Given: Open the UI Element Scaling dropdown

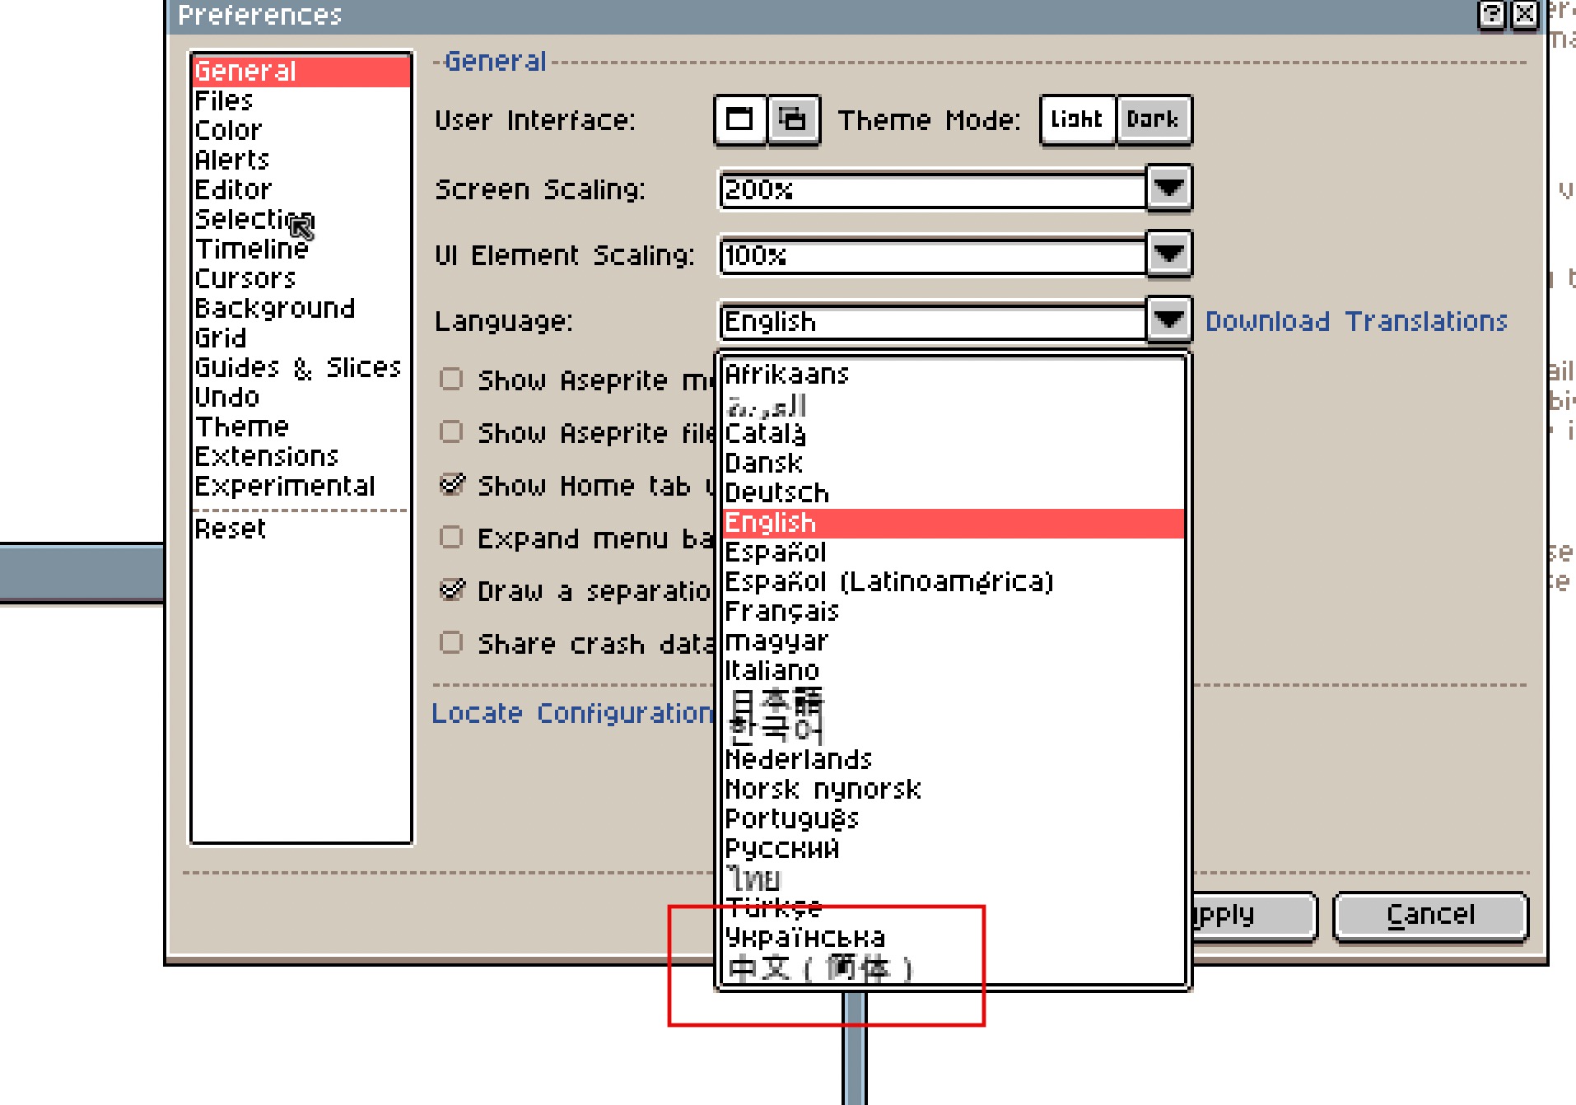Looking at the screenshot, I should 1168,254.
